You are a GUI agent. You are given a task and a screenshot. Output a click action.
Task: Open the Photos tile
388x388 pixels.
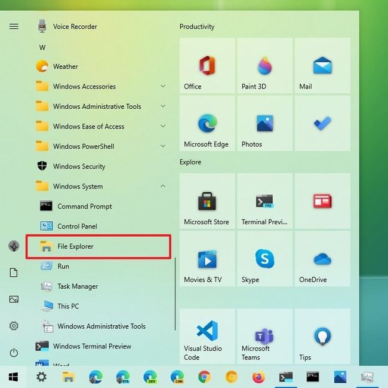[x=265, y=123]
